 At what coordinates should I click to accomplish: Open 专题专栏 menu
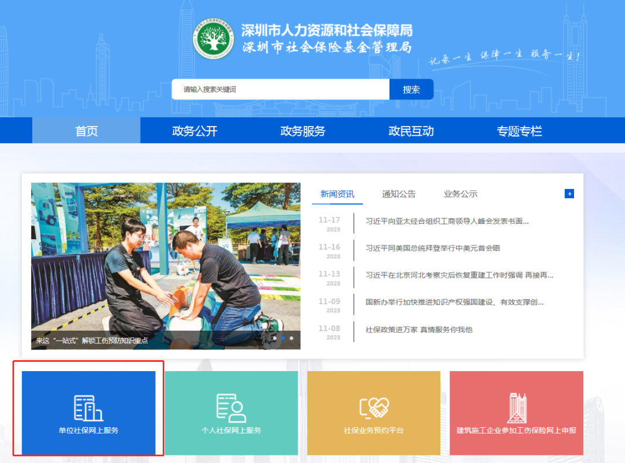tap(519, 131)
